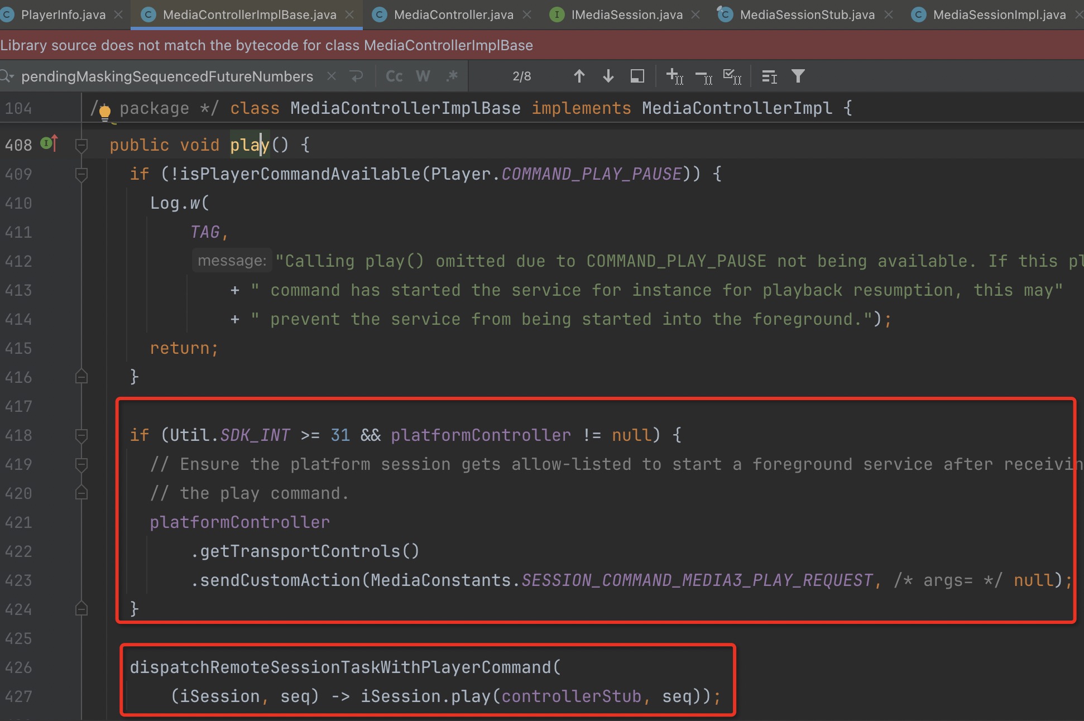Image resolution: width=1084 pixels, height=721 pixels.
Task: Open the MediaSessionStub.java tab
Action: pyautogui.click(x=807, y=15)
